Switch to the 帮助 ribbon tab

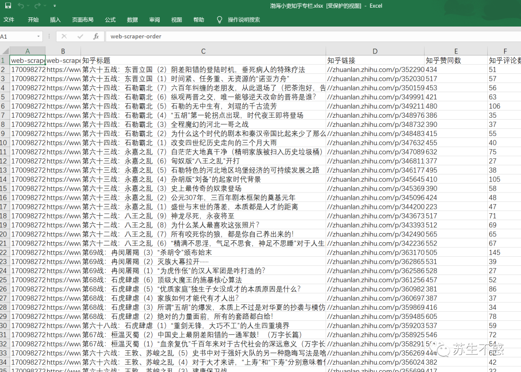click(199, 20)
